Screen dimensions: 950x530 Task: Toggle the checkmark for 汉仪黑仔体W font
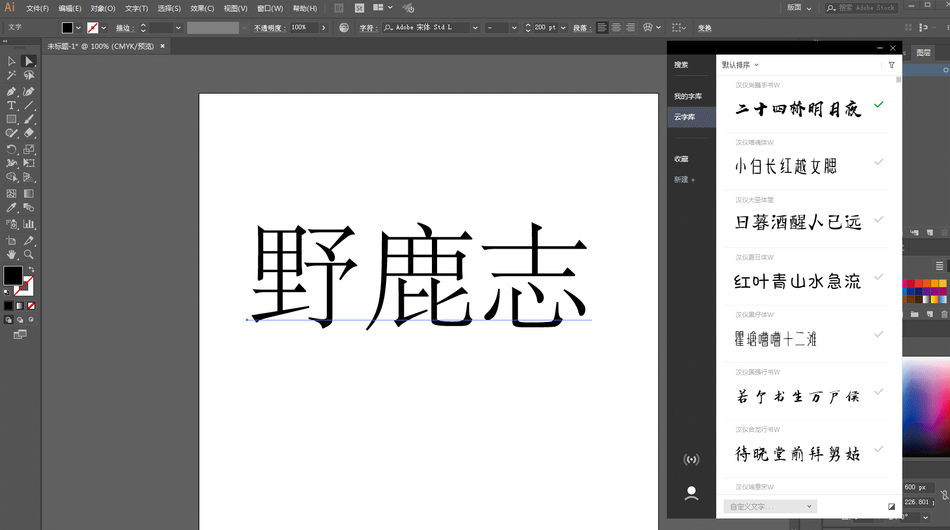point(879,334)
